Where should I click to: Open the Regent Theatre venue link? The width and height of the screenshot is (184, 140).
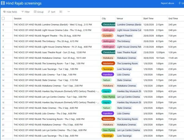point(124,36)
